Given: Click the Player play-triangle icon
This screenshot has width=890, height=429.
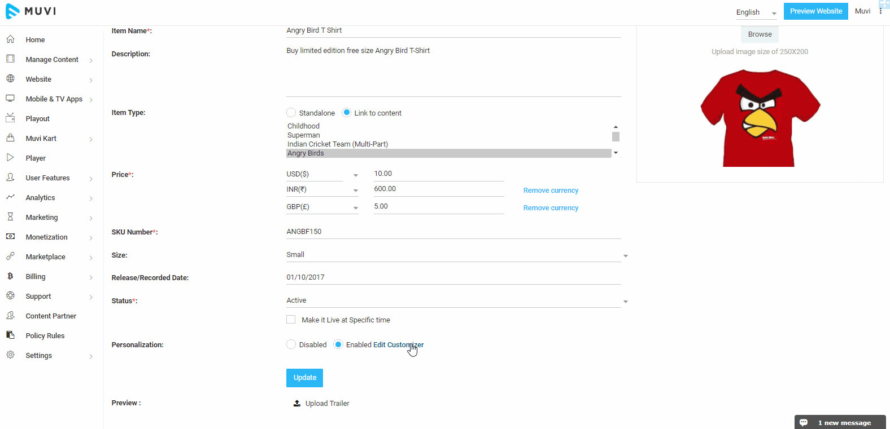Looking at the screenshot, I should 10,157.
